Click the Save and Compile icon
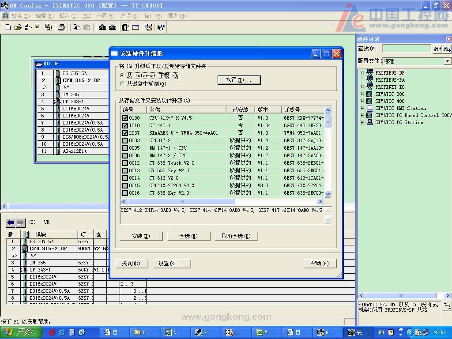The height and width of the screenshot is (339, 452). [49, 27]
